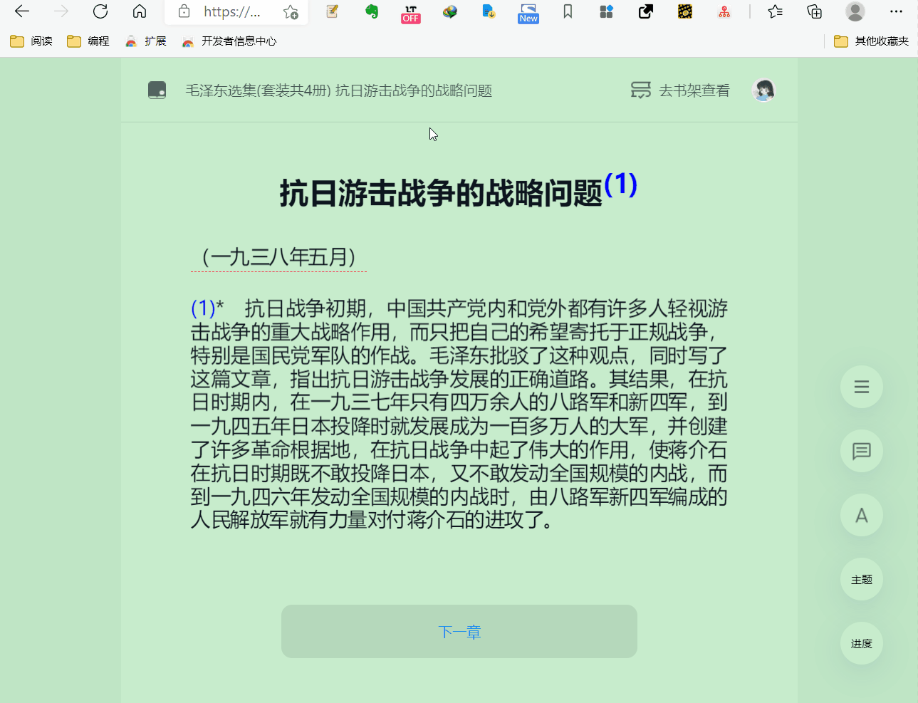Open 去书架查看 to view the bookshelf
This screenshot has width=918, height=703.
click(x=679, y=90)
